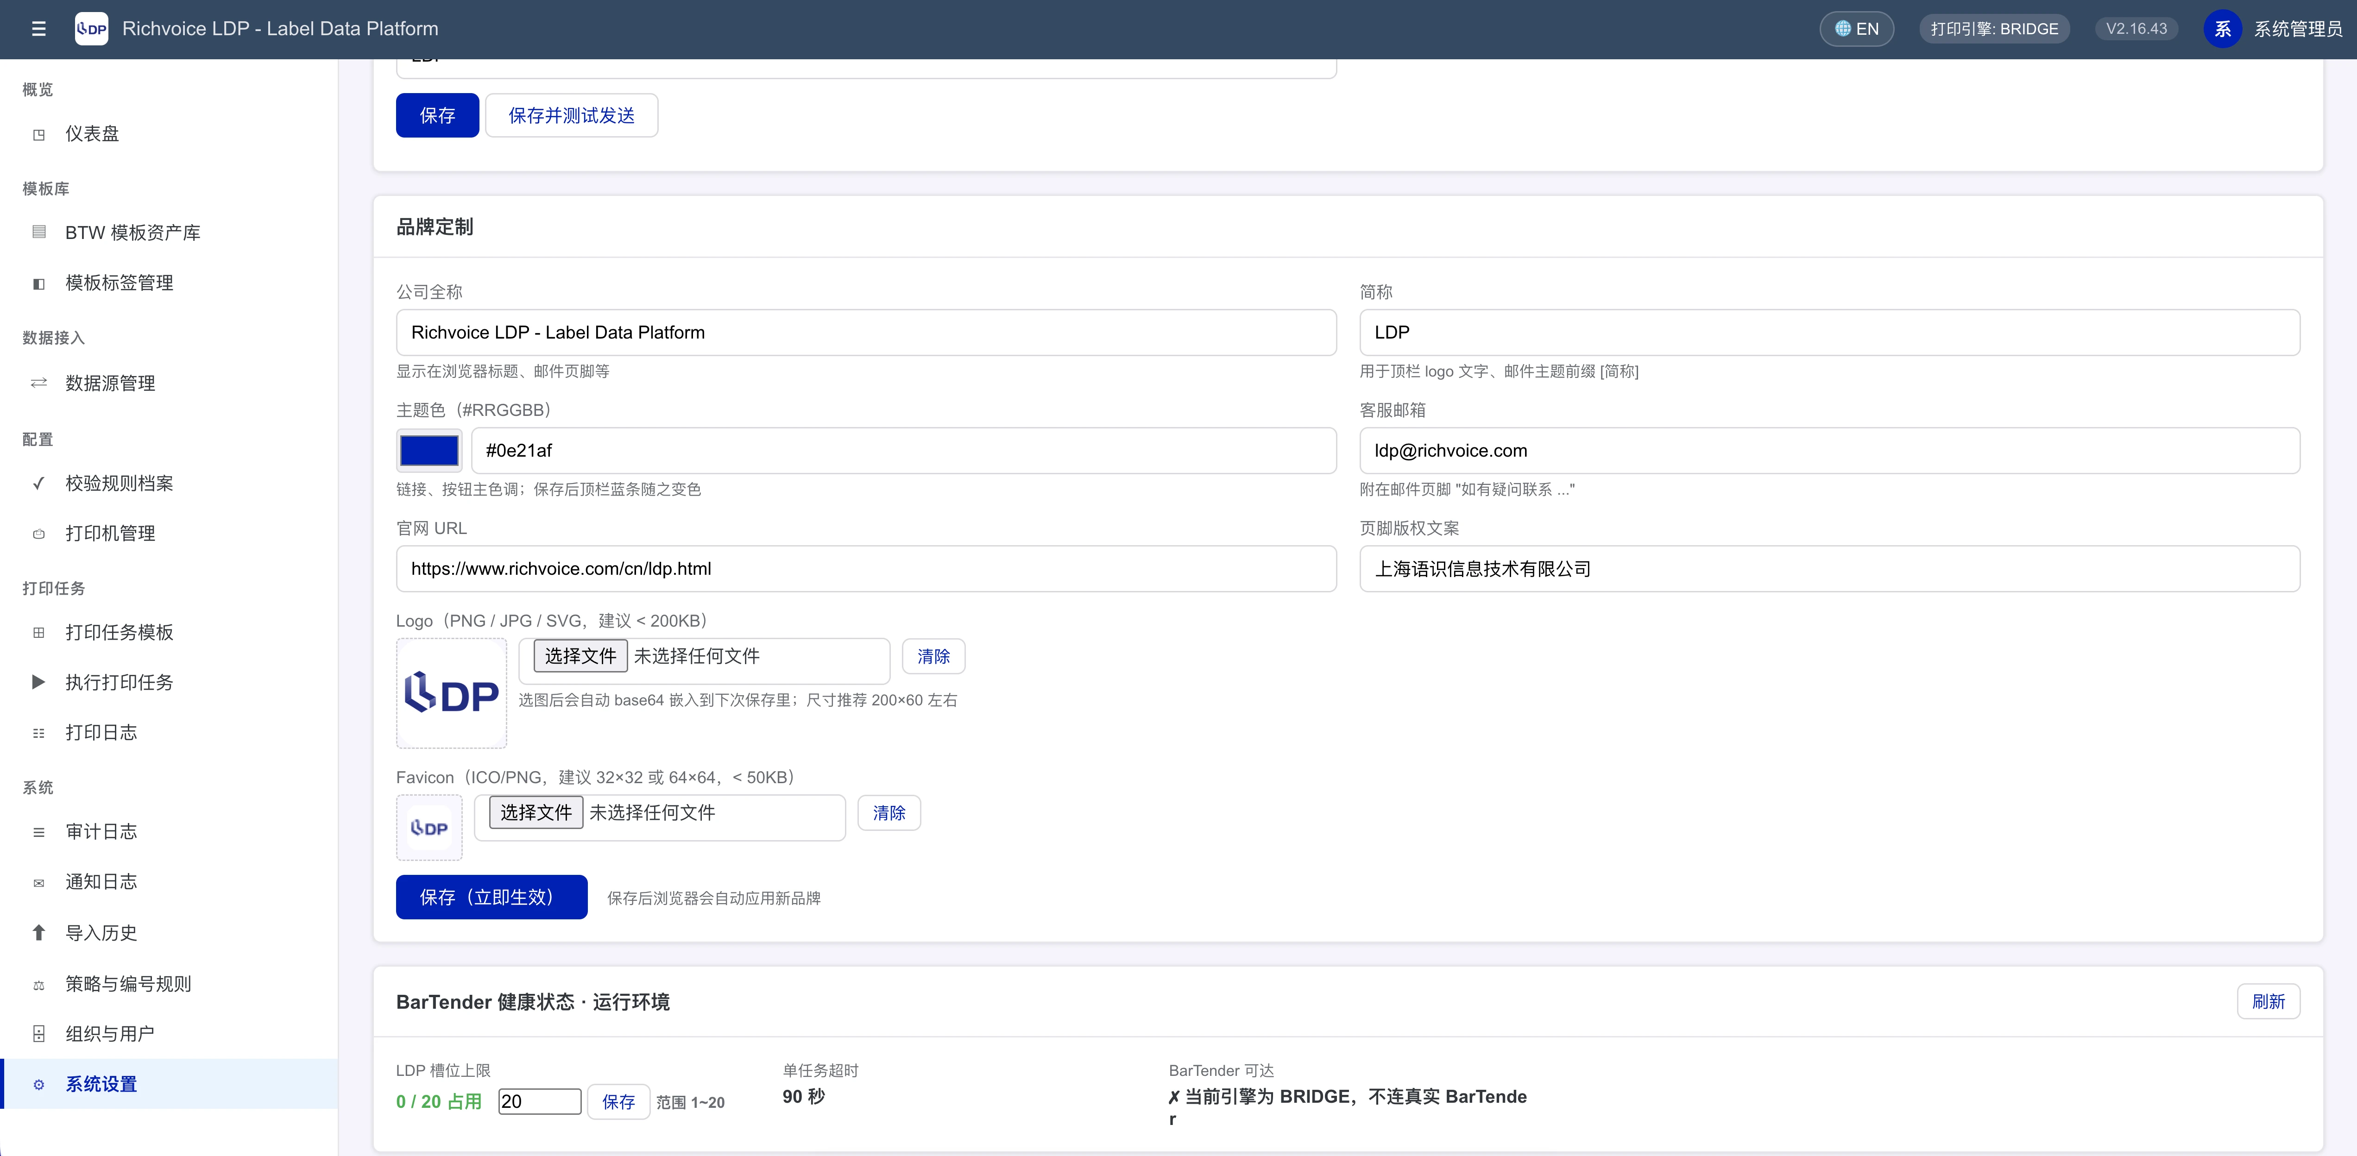Viewport: 2357px width, 1156px height.
Task: Click the Favicon preview thumbnail
Action: pyautogui.click(x=429, y=828)
